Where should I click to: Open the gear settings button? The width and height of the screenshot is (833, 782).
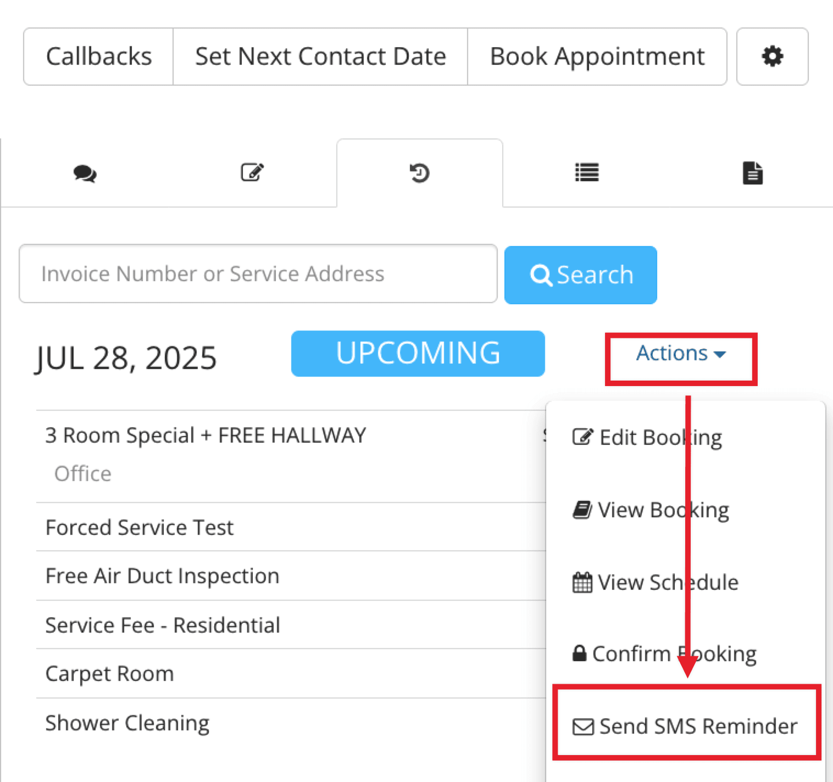point(772,57)
